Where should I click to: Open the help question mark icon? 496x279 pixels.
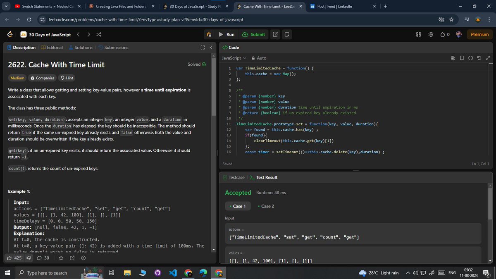point(83,258)
